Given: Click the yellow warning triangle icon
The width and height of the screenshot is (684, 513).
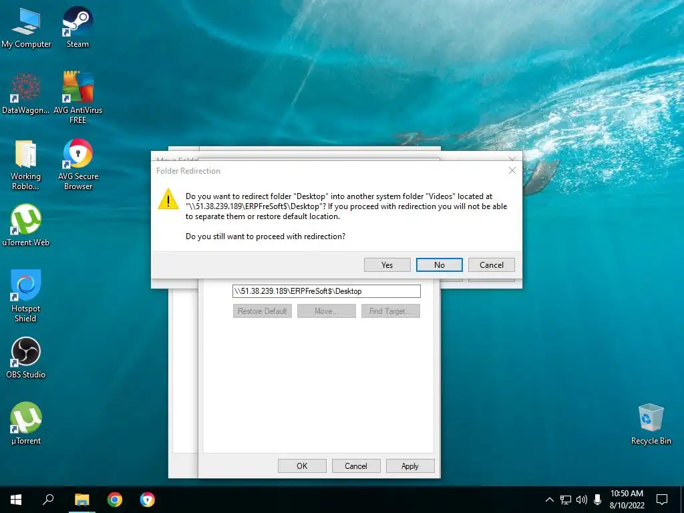Looking at the screenshot, I should [x=168, y=199].
